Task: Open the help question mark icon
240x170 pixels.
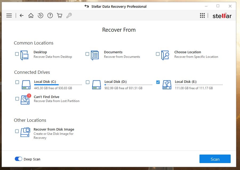Action: pyautogui.click(x=50, y=15)
